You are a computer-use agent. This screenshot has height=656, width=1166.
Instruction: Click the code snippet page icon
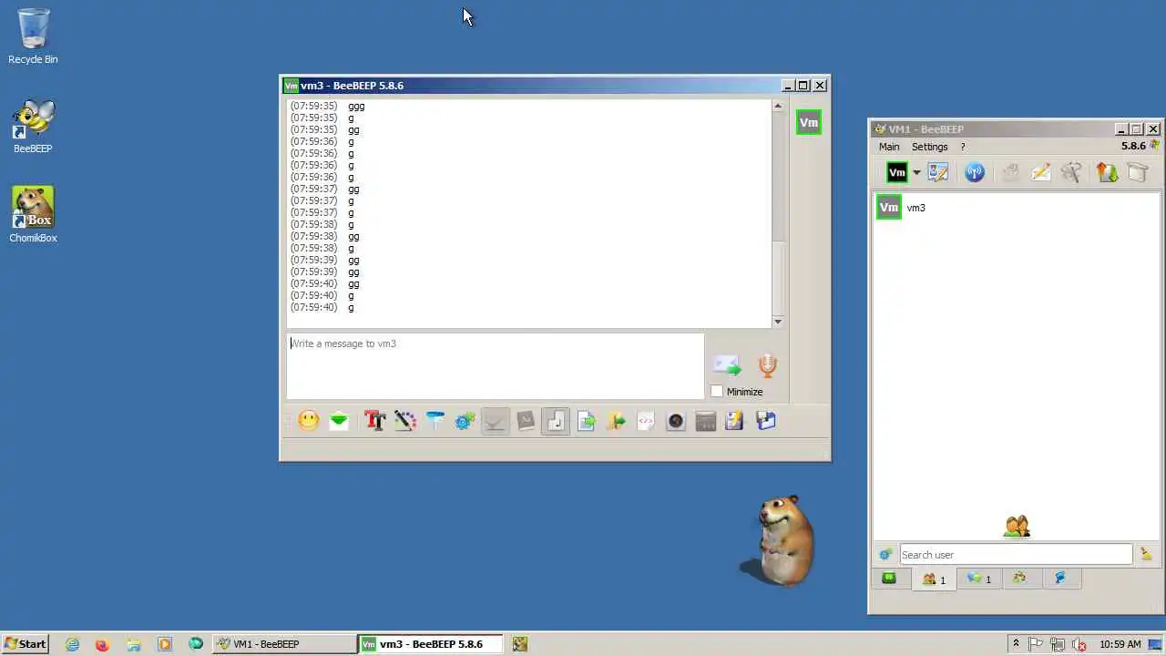[x=646, y=421]
